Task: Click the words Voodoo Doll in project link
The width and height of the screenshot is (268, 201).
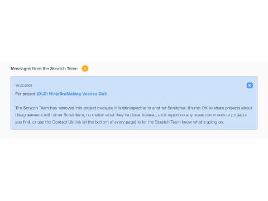Action: pos(94,94)
